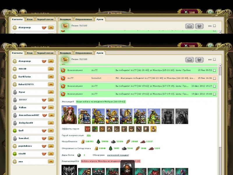The height and width of the screenshot is (175, 233).
Task: Click the attacker's female hero portrait
Action: pyautogui.click(x=69, y=115)
